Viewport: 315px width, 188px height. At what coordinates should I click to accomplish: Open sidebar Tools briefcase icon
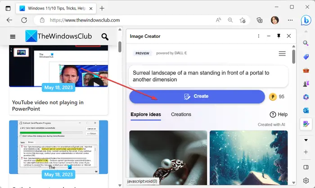[306, 70]
